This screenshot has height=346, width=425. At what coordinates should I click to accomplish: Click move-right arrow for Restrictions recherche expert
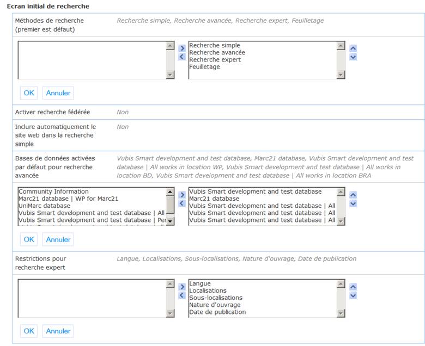tap(182, 287)
